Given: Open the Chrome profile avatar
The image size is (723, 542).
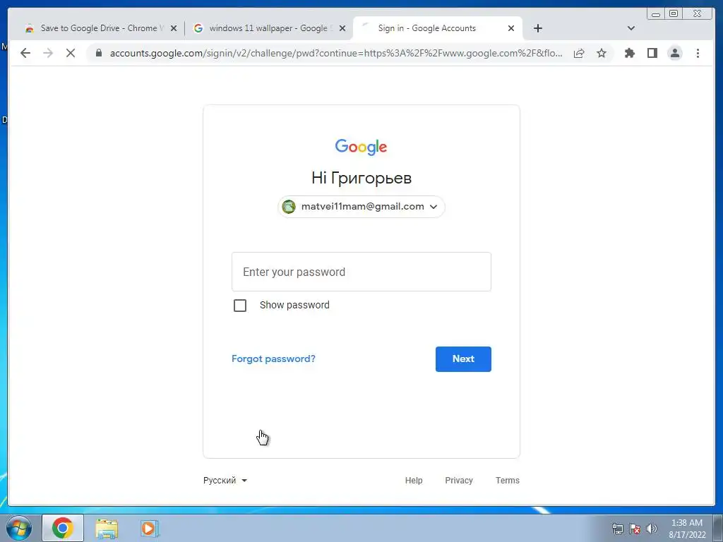Looking at the screenshot, I should [x=674, y=53].
